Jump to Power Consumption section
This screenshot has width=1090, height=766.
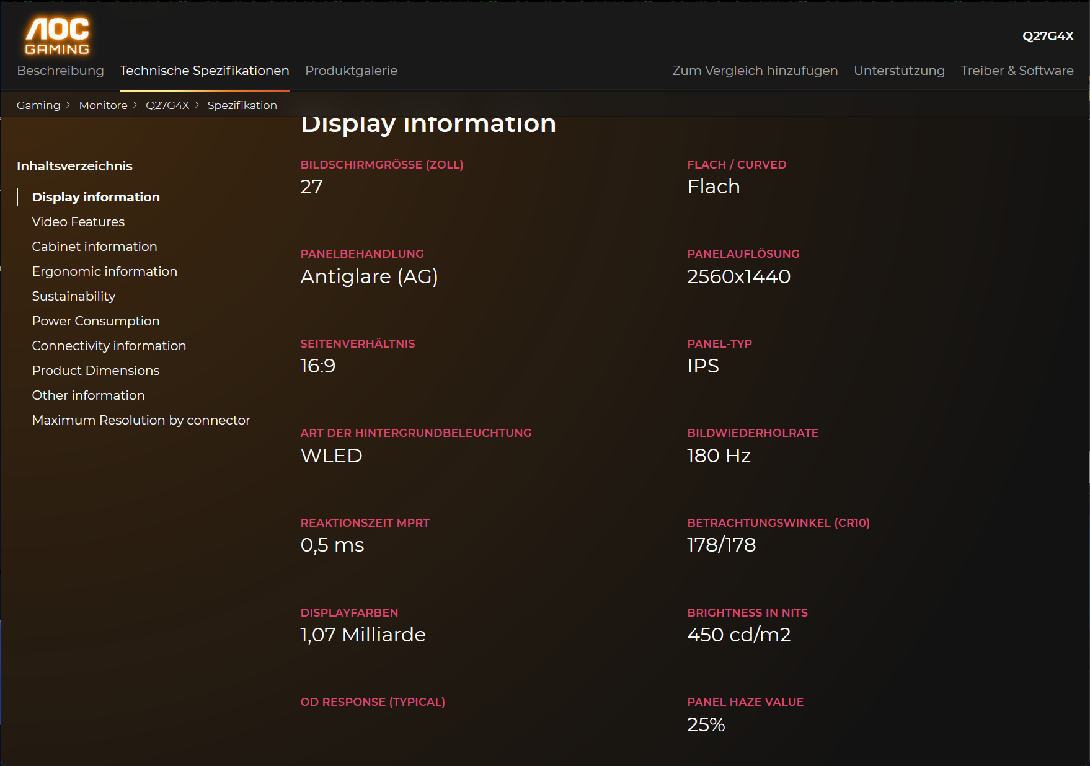[95, 321]
